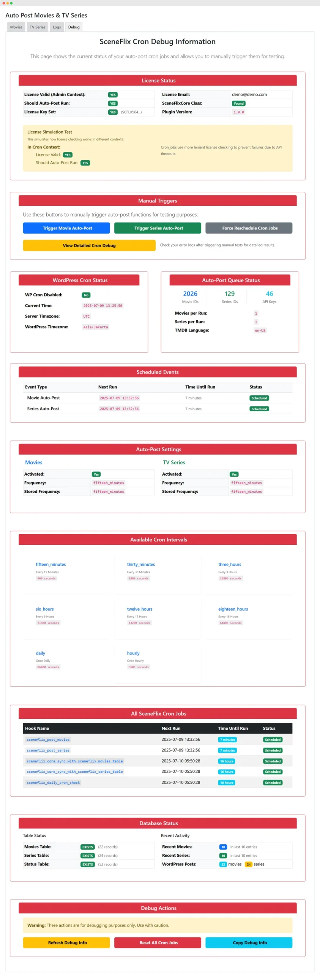Image resolution: width=320 pixels, height=974 pixels.
Task: Click Reset All Cron Jobs button
Action: coord(158,942)
